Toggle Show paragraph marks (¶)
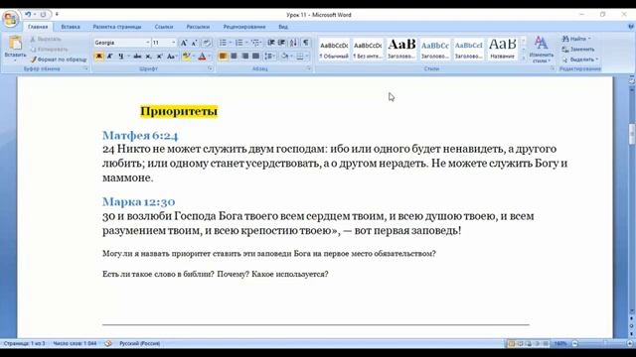This screenshot has width=636, height=357. [x=306, y=43]
